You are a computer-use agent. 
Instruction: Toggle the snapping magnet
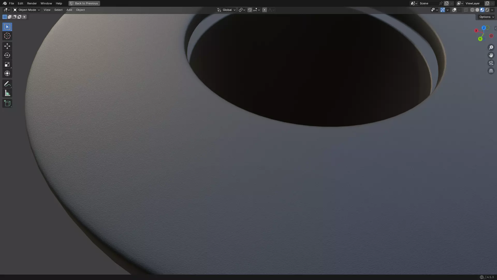click(250, 10)
